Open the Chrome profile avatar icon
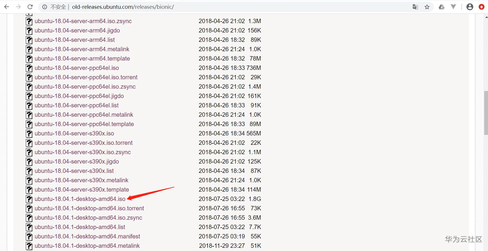The image size is (488, 251). [470, 7]
